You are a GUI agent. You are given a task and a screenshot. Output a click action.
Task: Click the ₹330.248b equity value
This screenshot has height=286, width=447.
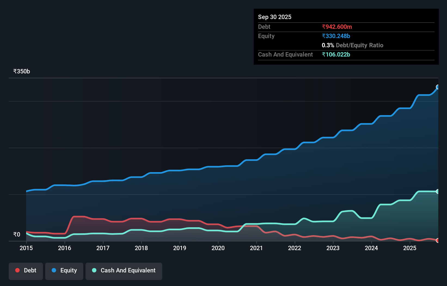point(336,36)
